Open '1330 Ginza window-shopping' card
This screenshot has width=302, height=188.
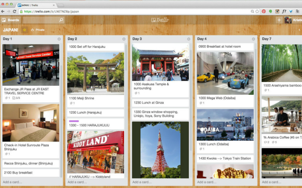click(160, 114)
